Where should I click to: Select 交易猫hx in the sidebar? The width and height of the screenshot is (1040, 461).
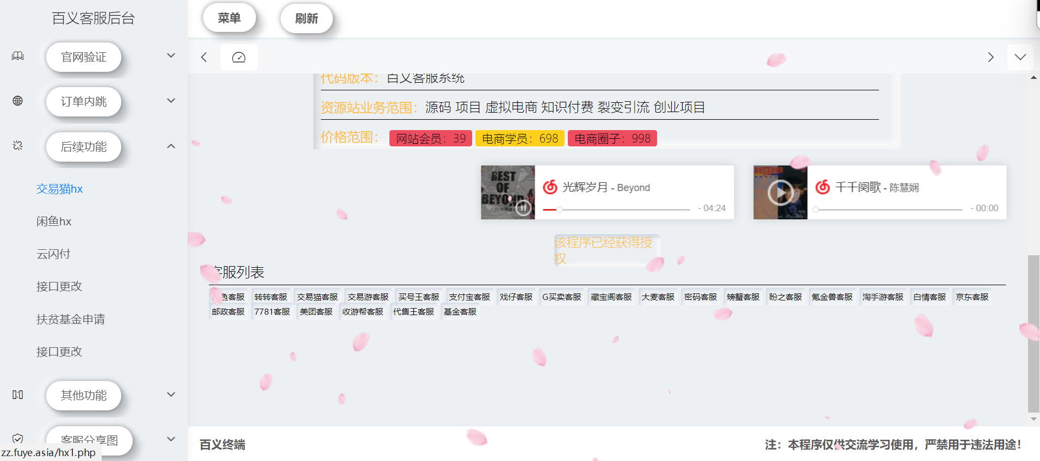point(59,189)
